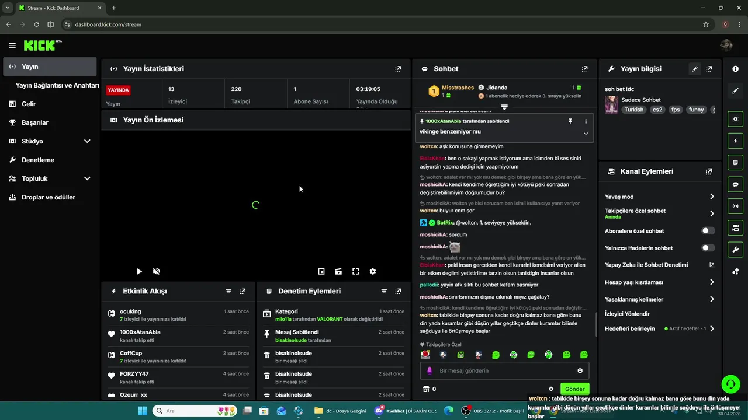Select Yayın in the sidebar

[x=50, y=66]
